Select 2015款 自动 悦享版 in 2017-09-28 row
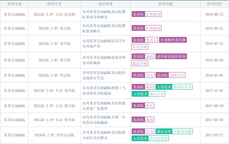This screenshot has height=144, width=229. (54, 106)
